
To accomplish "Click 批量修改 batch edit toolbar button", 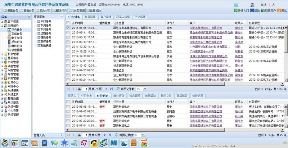I will (x=94, y=11).
